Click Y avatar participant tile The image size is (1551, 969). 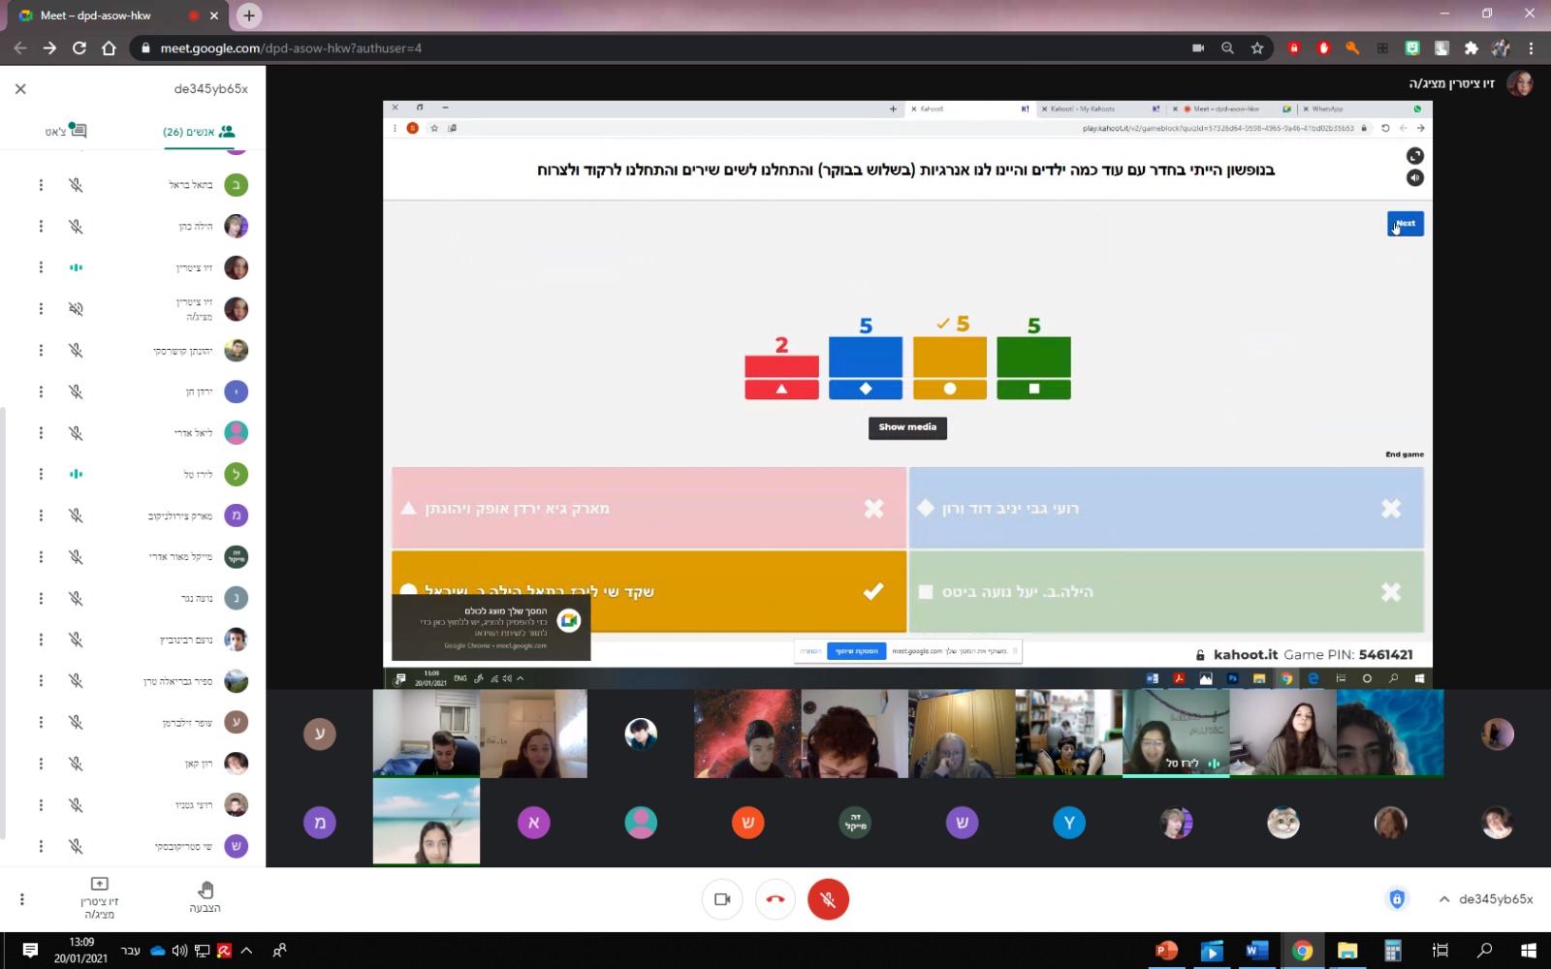[x=1069, y=823]
